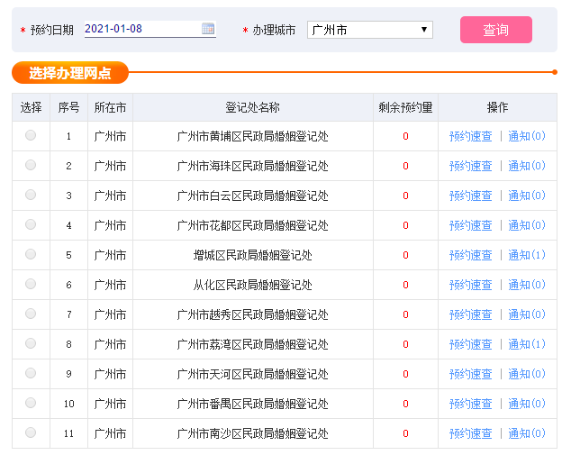Open 预约速查 link for 从化区 row

click(x=470, y=285)
